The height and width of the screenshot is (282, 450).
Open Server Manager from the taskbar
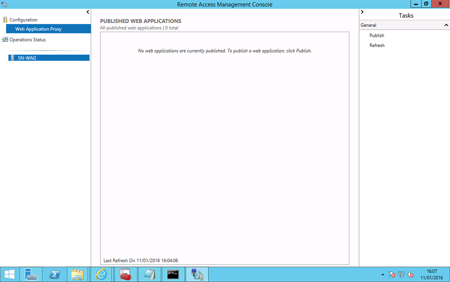coord(31,274)
